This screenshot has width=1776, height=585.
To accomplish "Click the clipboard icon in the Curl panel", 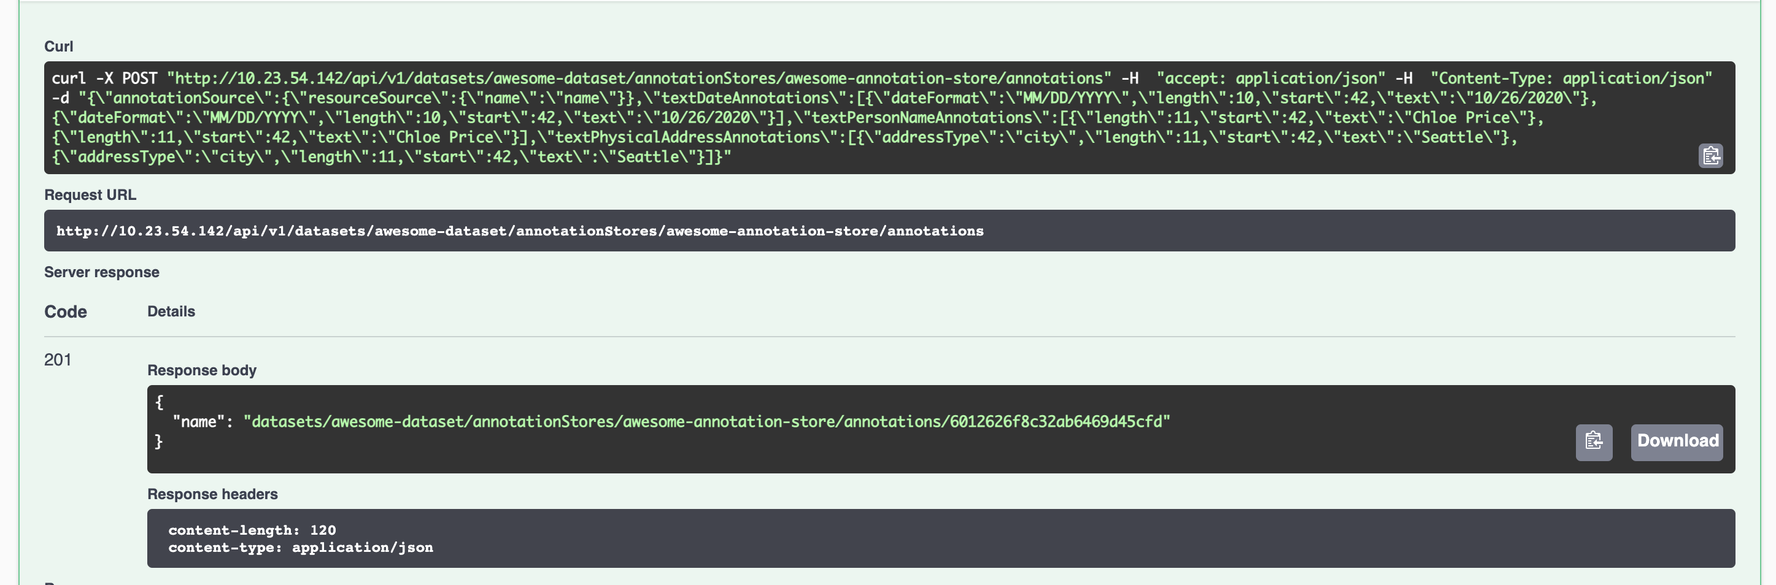I will tap(1710, 156).
